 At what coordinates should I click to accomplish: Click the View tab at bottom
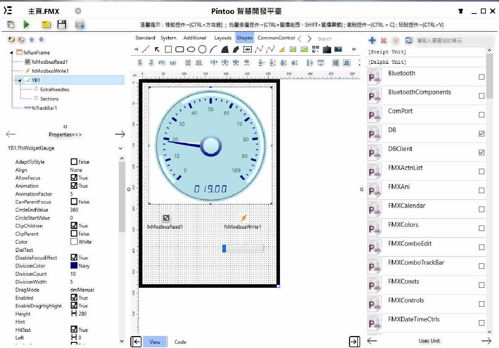click(155, 342)
